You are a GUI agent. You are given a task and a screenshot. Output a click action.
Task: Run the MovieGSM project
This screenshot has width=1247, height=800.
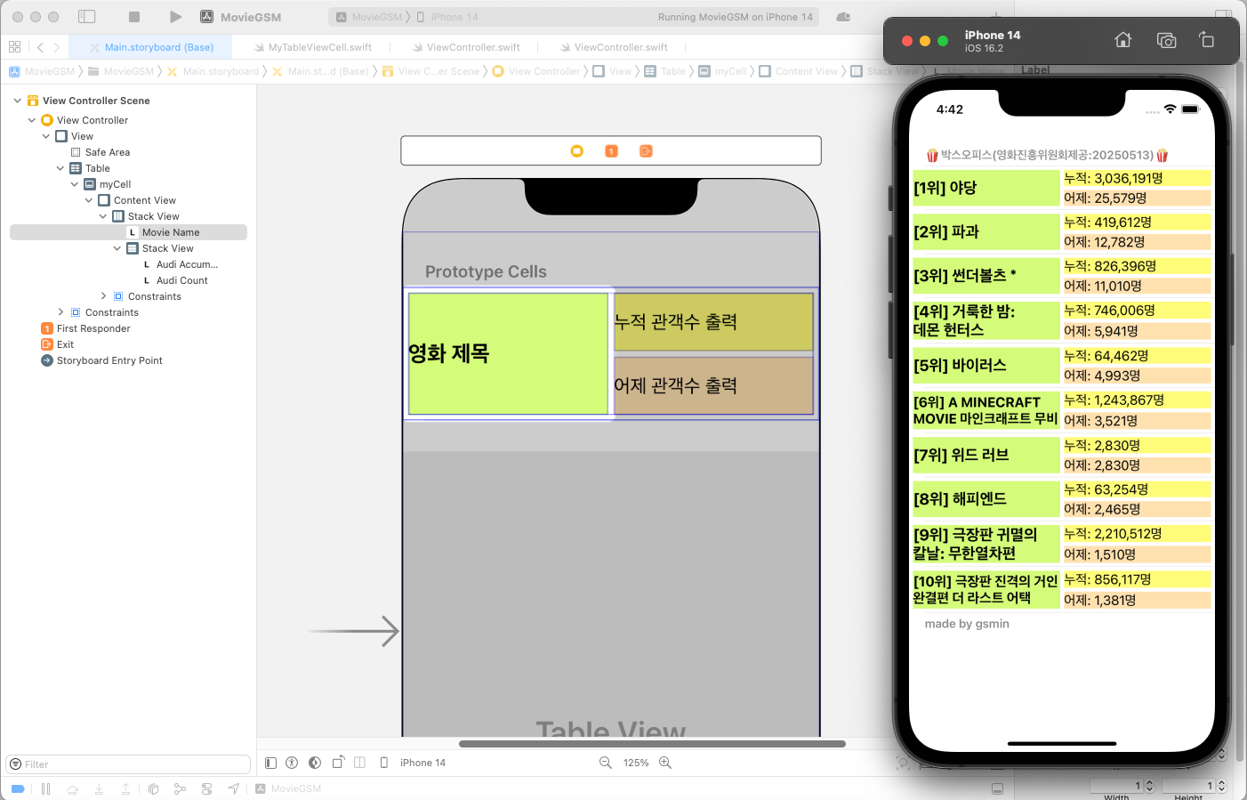pyautogui.click(x=175, y=17)
